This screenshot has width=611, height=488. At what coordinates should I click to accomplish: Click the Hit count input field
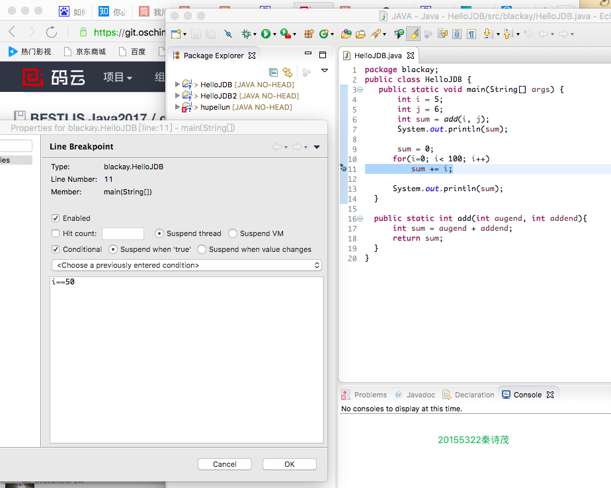[x=123, y=233]
